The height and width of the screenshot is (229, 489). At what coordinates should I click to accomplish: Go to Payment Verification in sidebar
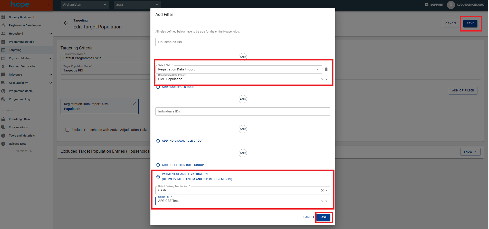pyautogui.click(x=23, y=66)
